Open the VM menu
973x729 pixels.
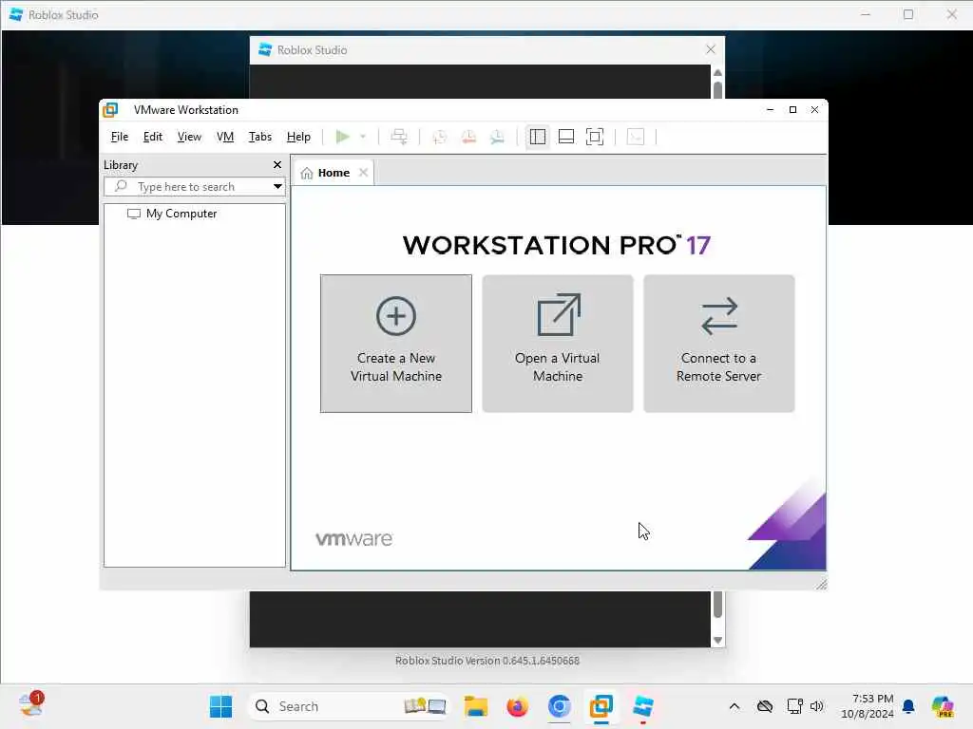(x=224, y=137)
